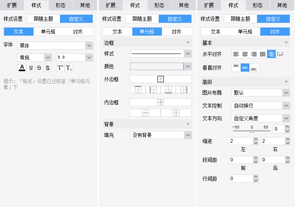Select top vertical alignment icon
The width and height of the screenshot is (297, 207).
pyautogui.click(x=236, y=68)
